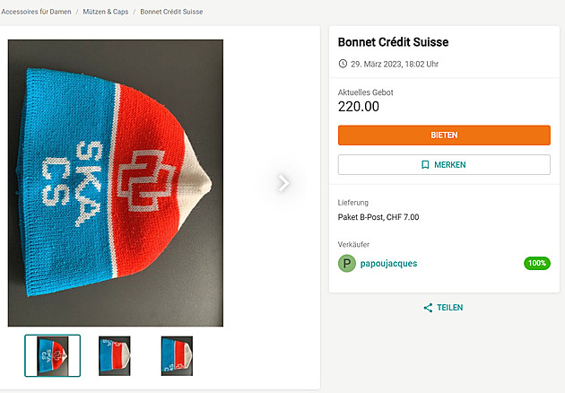Select the second hat thumbnail
Image resolution: width=565 pixels, height=393 pixels.
point(115,355)
